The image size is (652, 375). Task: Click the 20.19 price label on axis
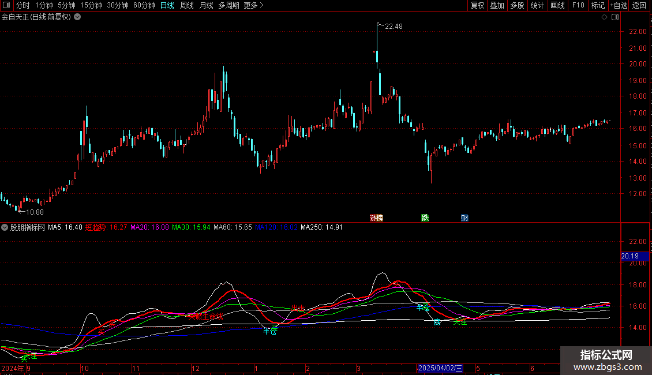click(635, 256)
